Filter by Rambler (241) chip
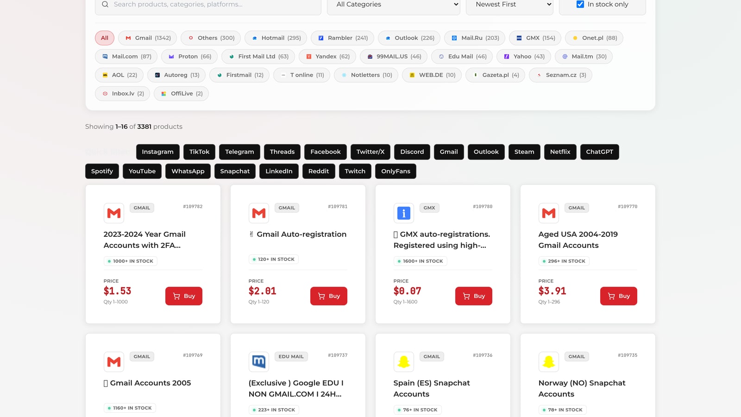Image resolution: width=741 pixels, height=417 pixels. click(x=342, y=38)
